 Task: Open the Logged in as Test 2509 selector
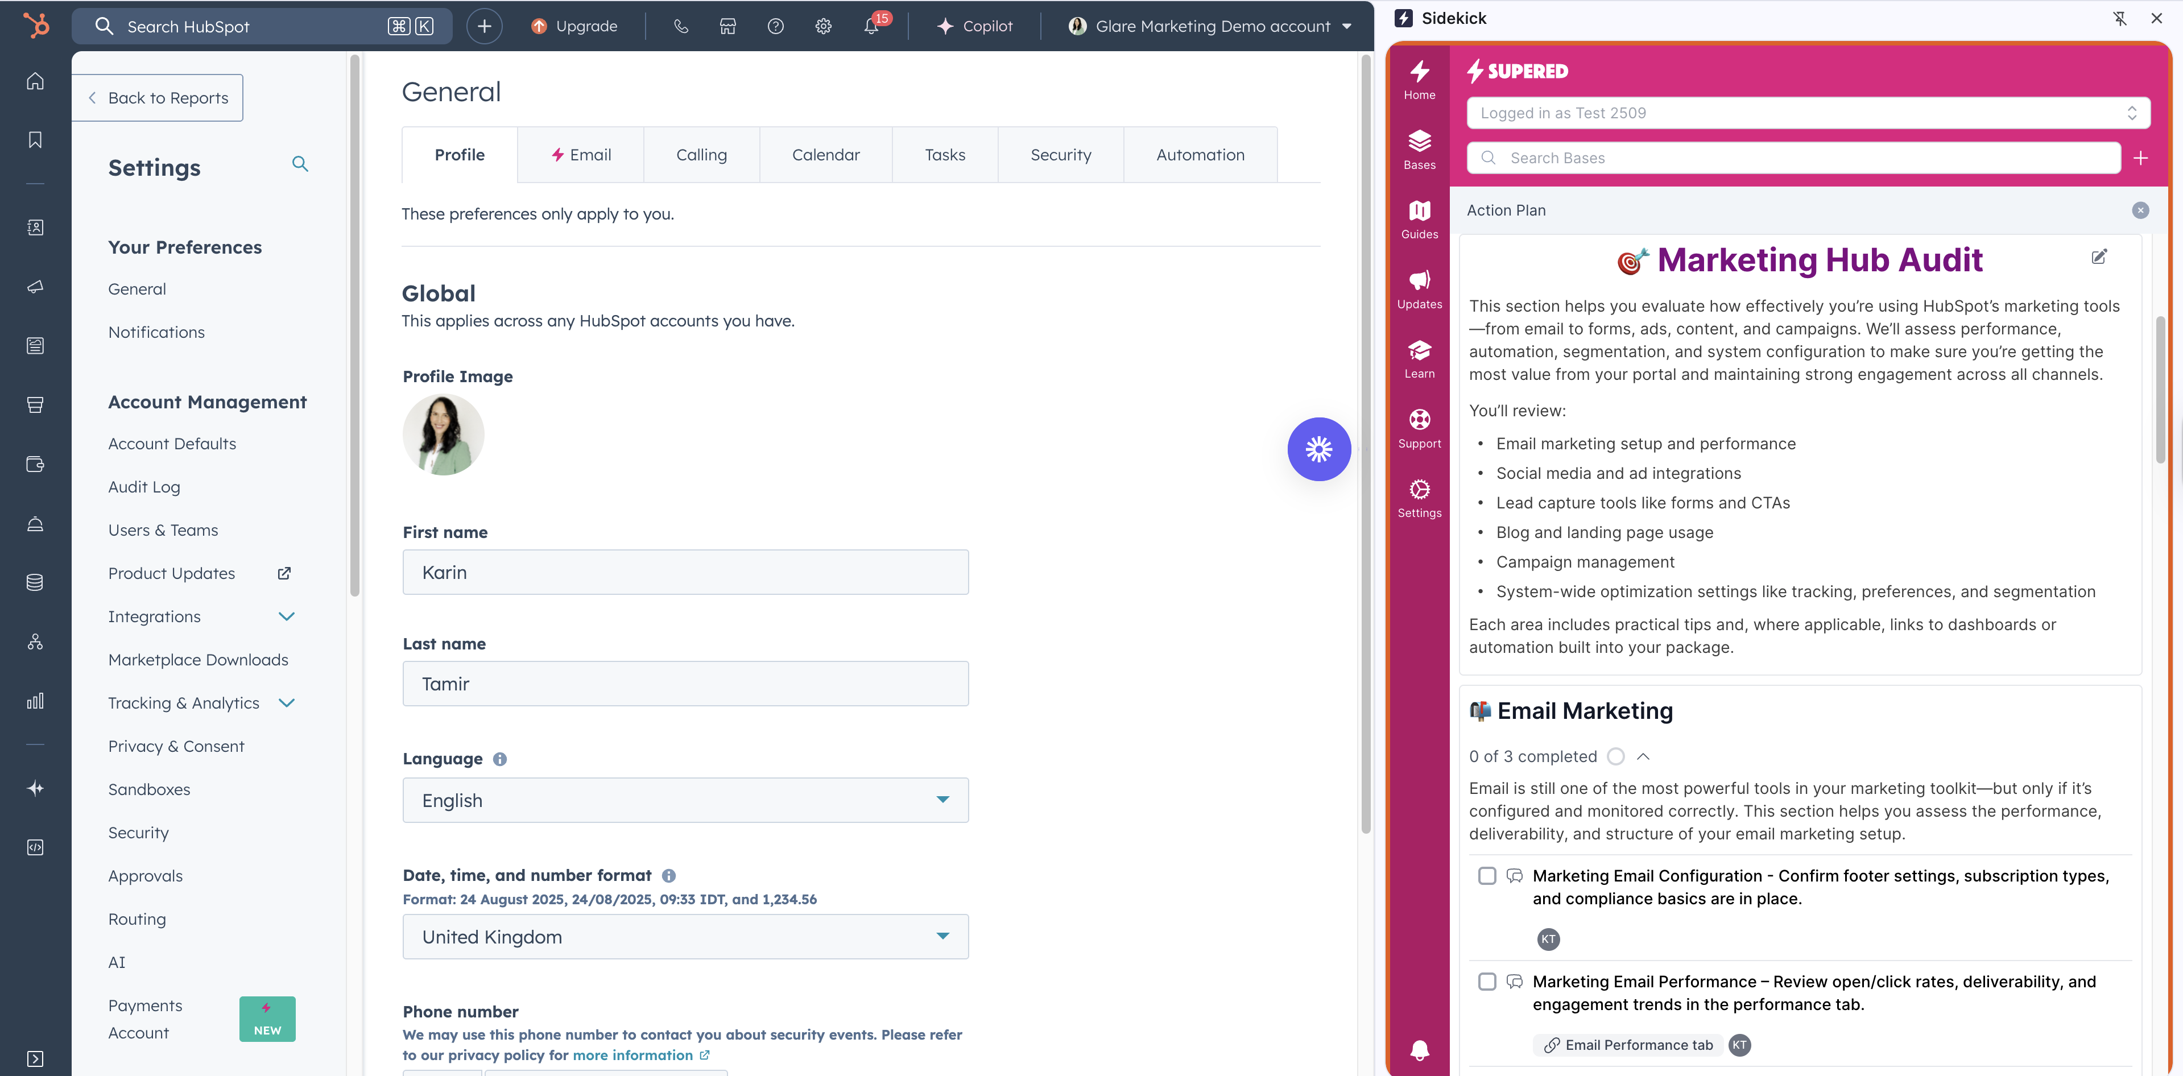1808,114
